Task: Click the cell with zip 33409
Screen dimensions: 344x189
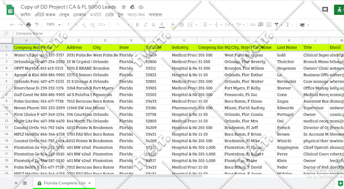Action: [157, 55]
